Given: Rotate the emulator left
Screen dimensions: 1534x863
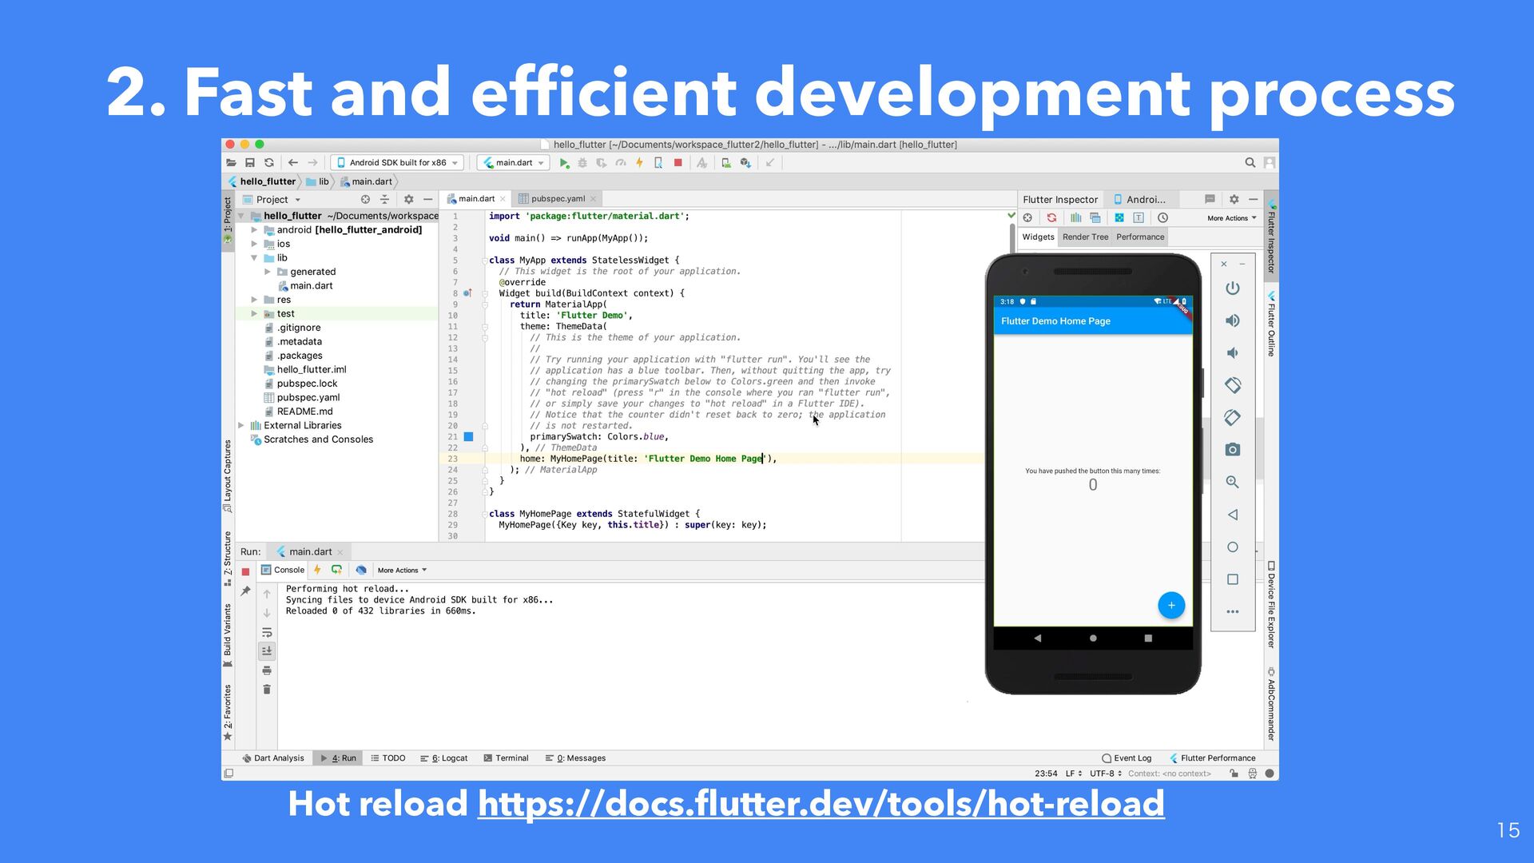Looking at the screenshot, I should point(1233,385).
